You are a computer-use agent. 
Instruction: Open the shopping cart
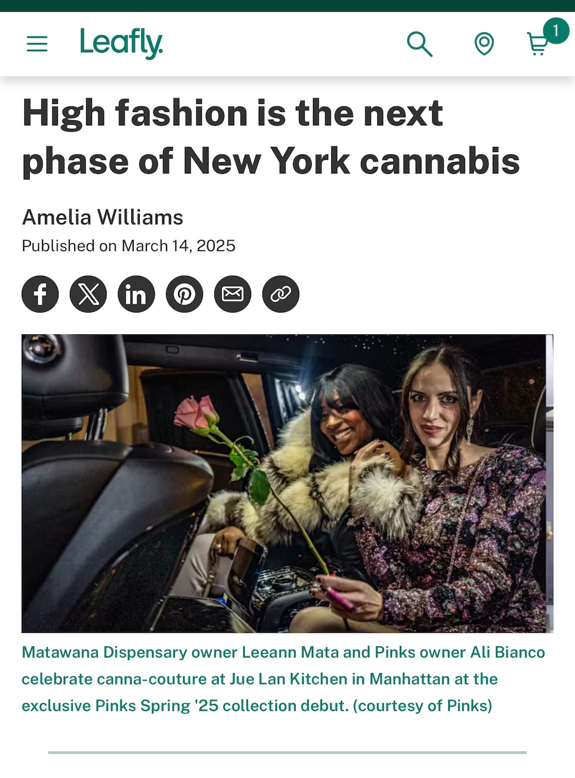537,44
